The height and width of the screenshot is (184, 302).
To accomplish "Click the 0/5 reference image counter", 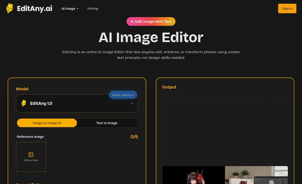I will click(x=134, y=137).
